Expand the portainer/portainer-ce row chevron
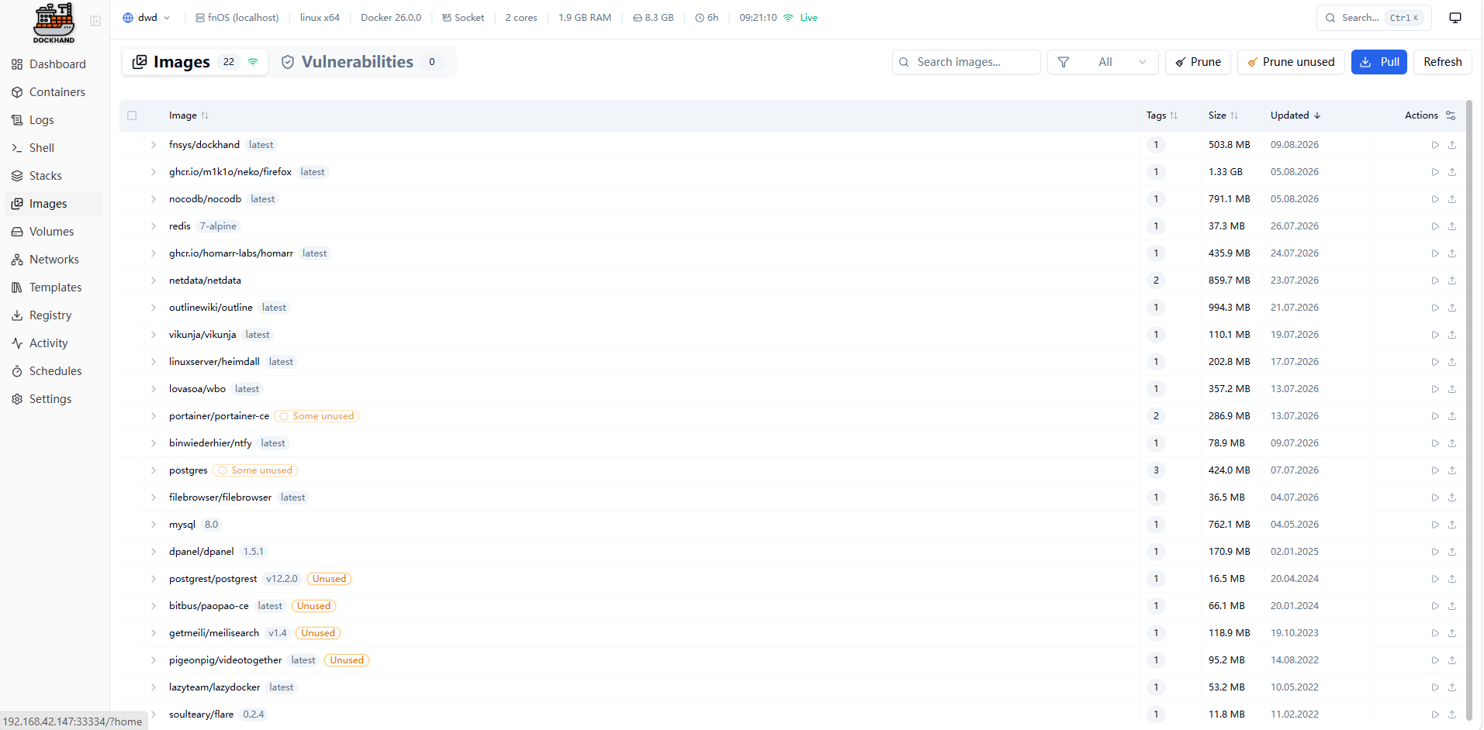Image resolution: width=1484 pixels, height=730 pixels. [x=154, y=416]
